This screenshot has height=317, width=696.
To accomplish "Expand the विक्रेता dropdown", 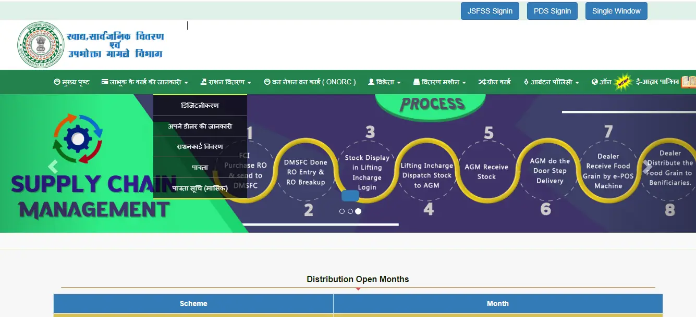I will (x=384, y=82).
